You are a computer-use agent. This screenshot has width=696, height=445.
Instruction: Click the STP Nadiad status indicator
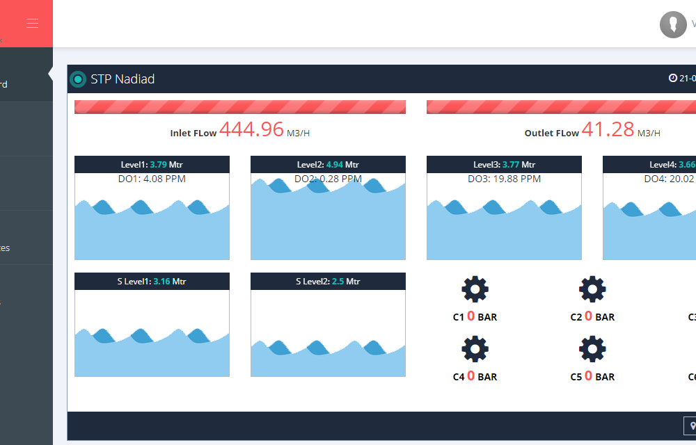(x=78, y=79)
